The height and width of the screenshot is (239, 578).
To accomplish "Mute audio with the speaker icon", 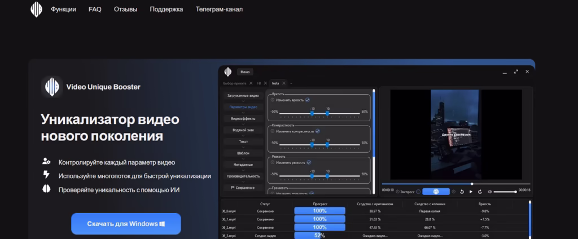I will pyautogui.click(x=489, y=192).
